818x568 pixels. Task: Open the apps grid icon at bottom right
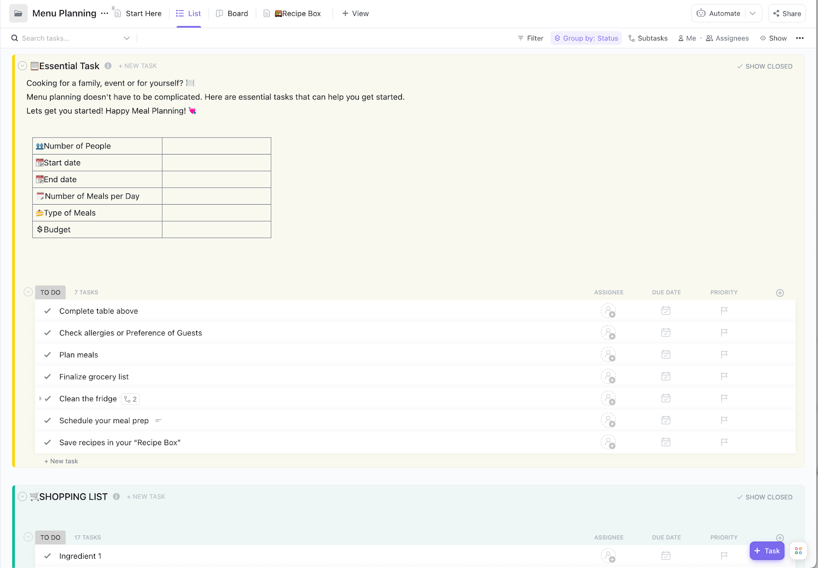798,551
